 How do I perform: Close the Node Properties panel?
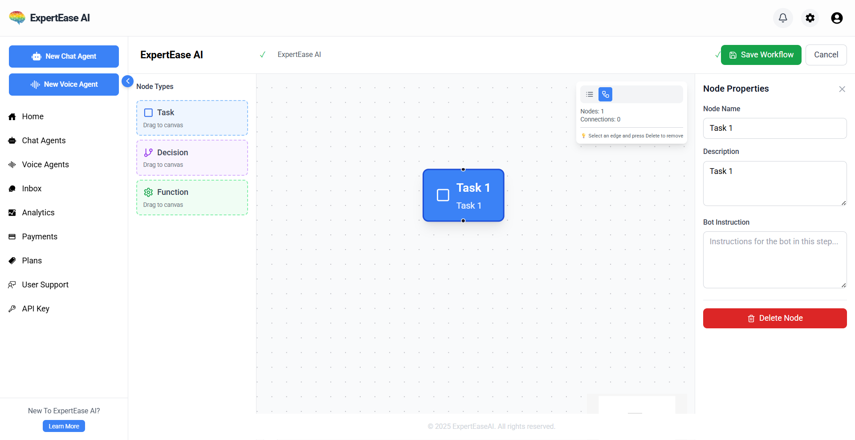click(842, 89)
